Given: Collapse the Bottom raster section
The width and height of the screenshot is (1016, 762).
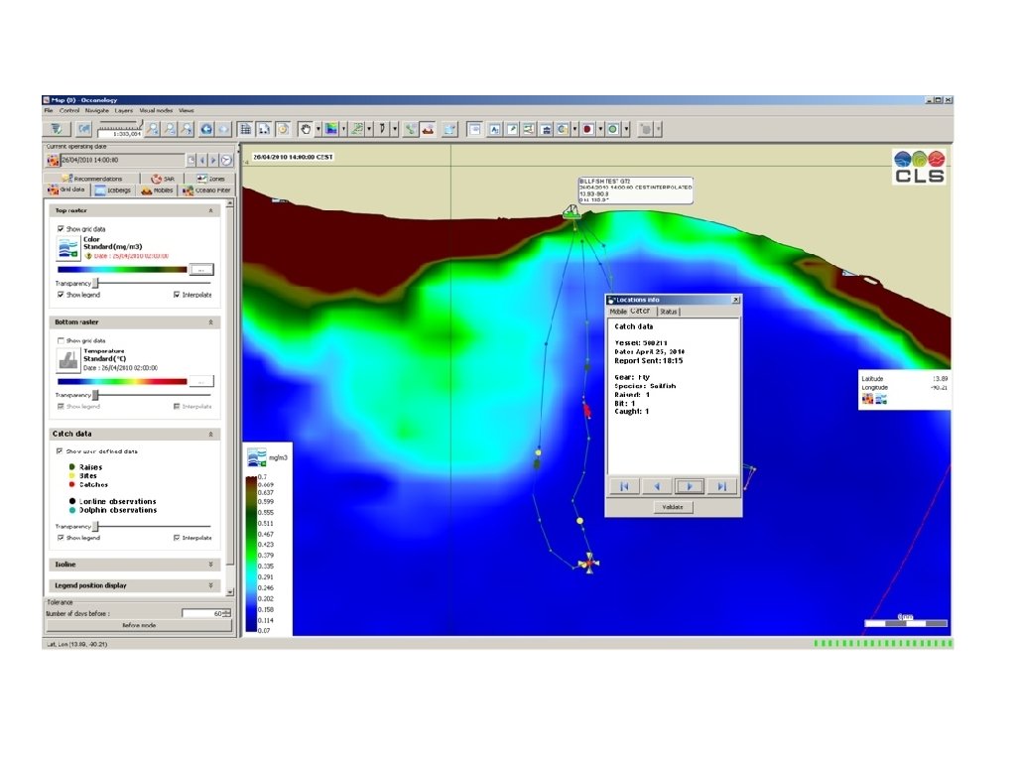Looking at the screenshot, I should [x=210, y=322].
